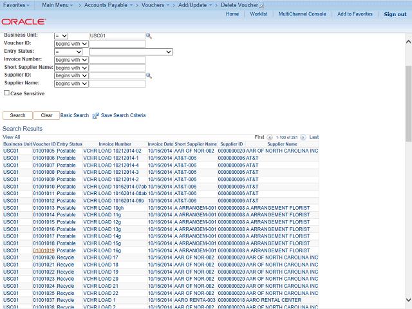Click invoice VCHR LOAD 16g

(x=102, y=250)
